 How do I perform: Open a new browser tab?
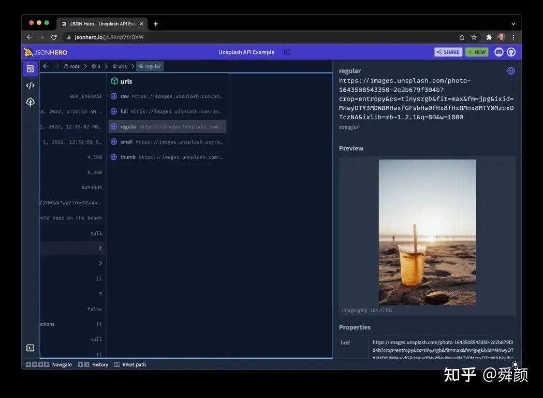[156, 24]
